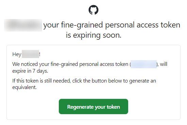Viewport: 187px width, 125px height.
Task: Click the 'is expiring soon.' heading line
Action: (x=93, y=35)
